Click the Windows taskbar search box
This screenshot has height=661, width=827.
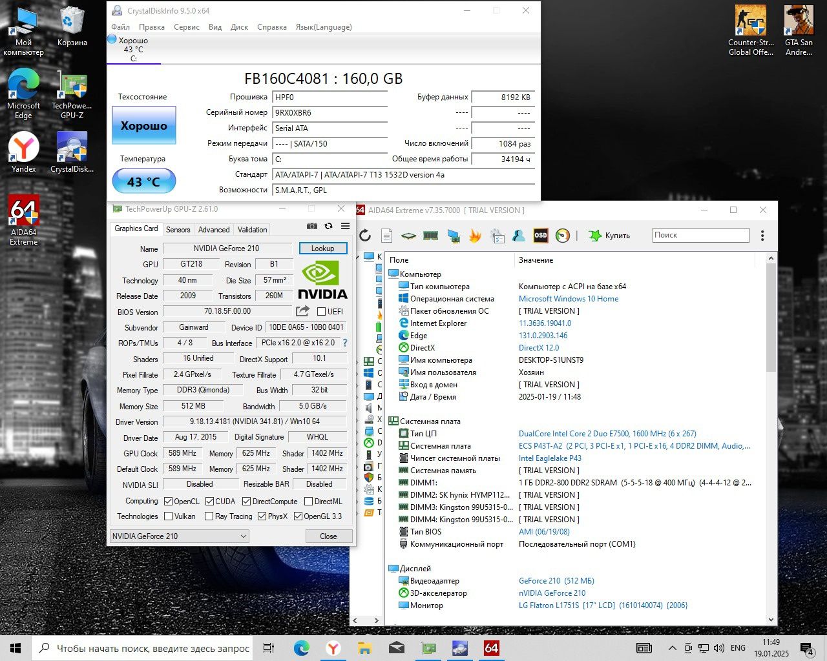(x=143, y=648)
